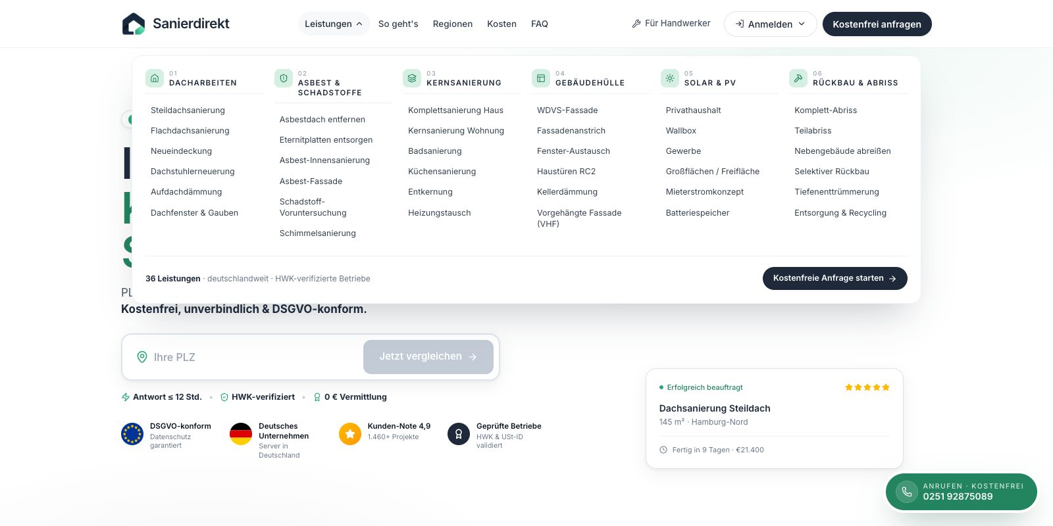The width and height of the screenshot is (1053, 526).
Task: Open Entsorgung & Recycling entry
Action: click(x=840, y=212)
